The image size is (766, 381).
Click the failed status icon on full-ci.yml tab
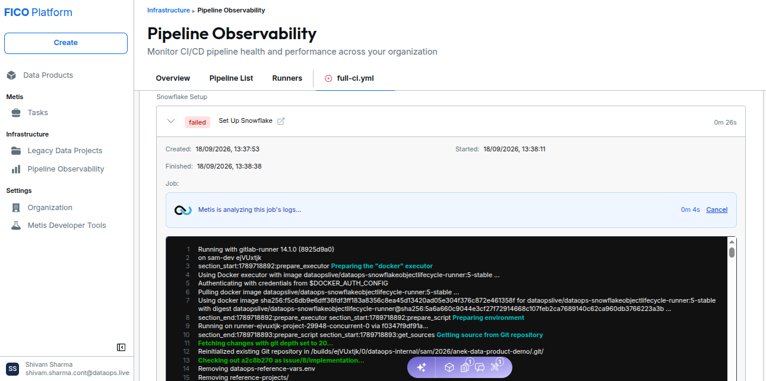click(x=328, y=78)
